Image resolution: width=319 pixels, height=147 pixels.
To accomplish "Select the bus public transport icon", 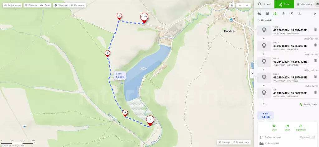I will pos(267,14).
